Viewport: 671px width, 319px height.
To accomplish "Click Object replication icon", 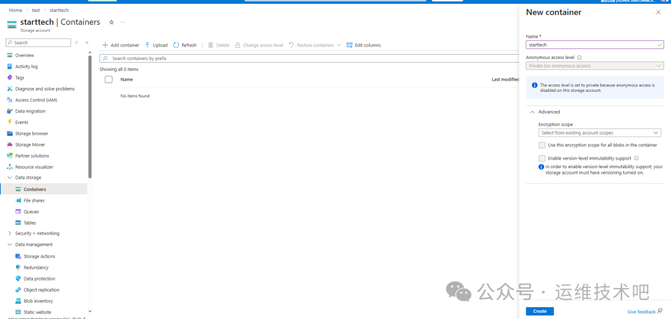I will pyautogui.click(x=19, y=289).
